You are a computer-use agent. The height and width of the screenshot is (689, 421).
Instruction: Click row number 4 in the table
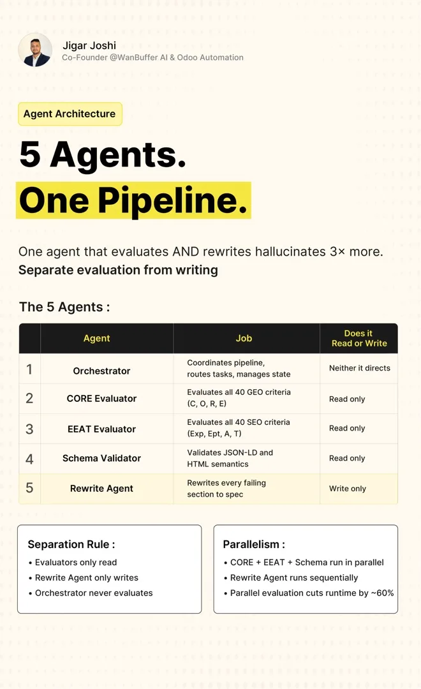pos(29,459)
